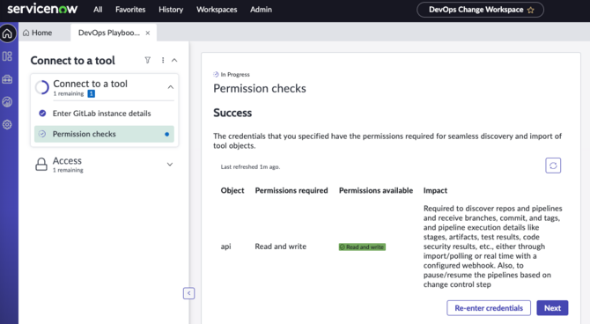
Task: Click the green Read and write badge
Action: tap(362, 247)
